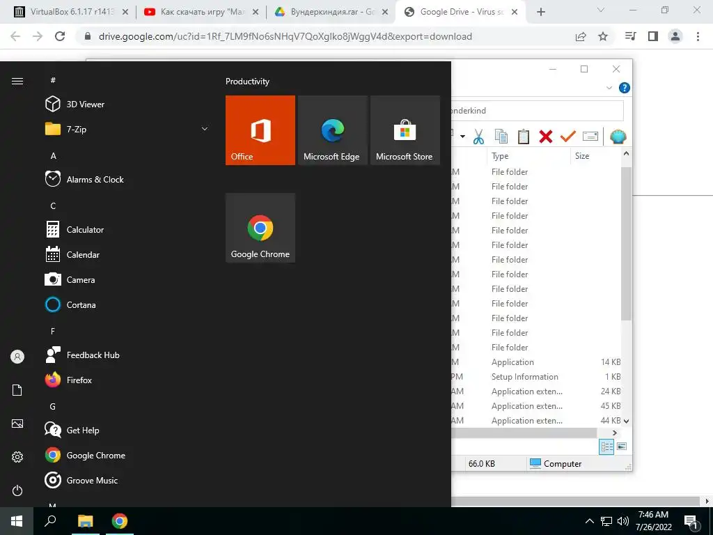Open Groove Music

[x=81, y=481]
